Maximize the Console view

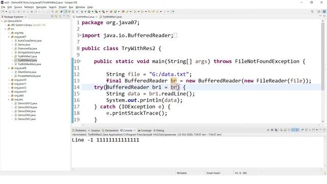tap(324, 130)
